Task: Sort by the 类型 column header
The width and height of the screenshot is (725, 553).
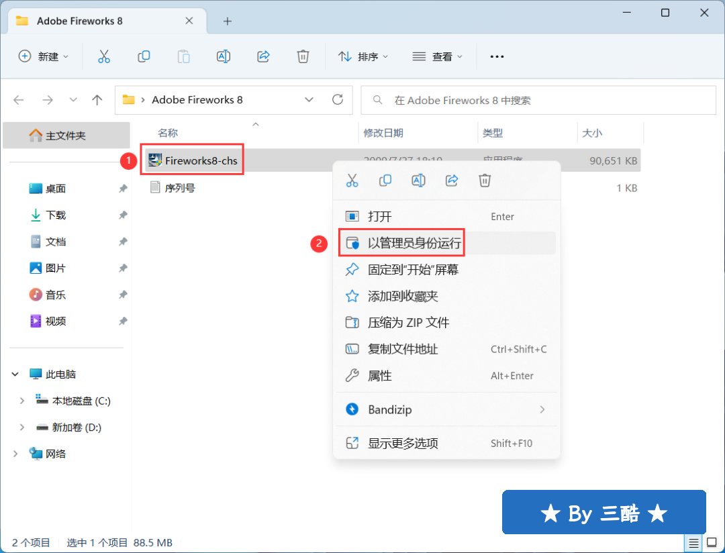Action: coord(493,133)
